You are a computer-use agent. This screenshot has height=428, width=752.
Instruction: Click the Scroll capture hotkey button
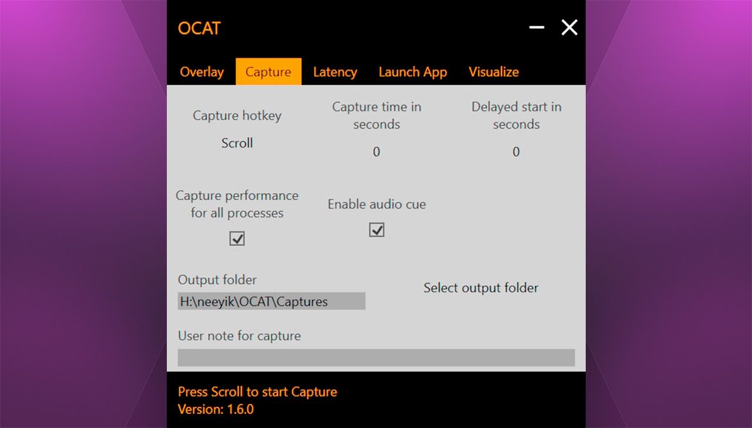237,143
